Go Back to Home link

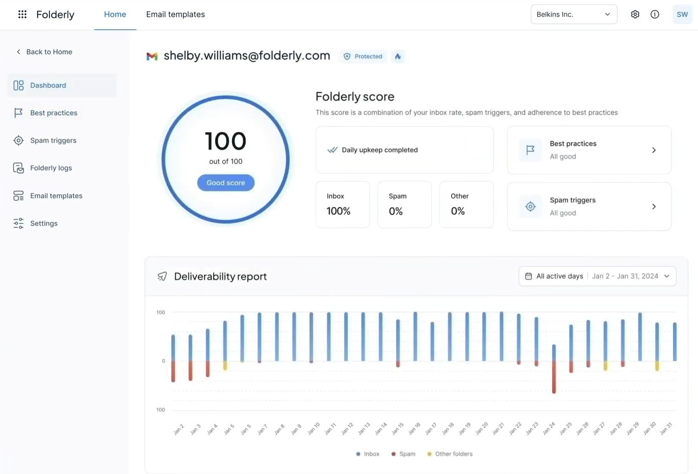(x=44, y=52)
